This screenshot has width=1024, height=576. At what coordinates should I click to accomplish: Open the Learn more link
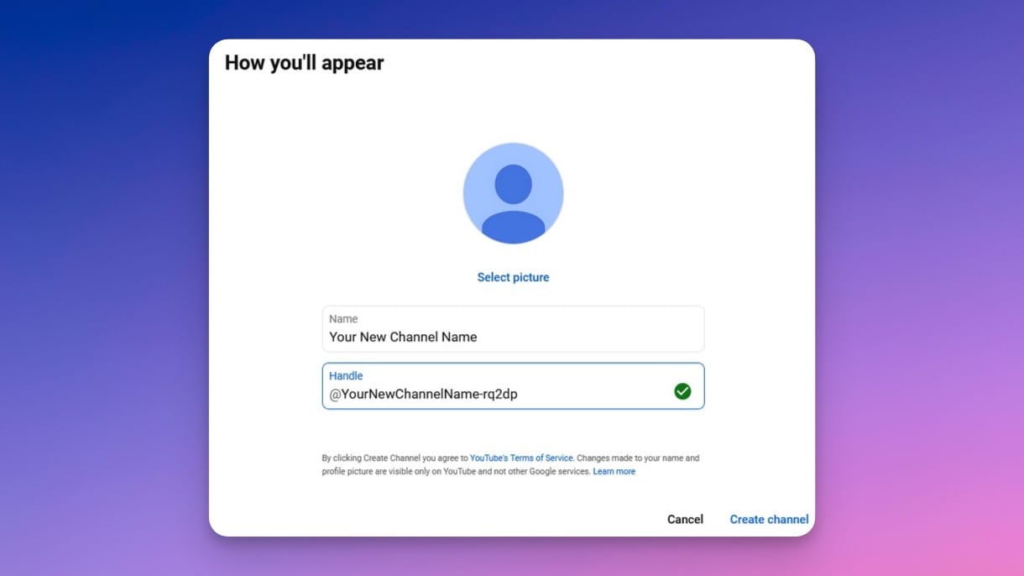(x=614, y=472)
